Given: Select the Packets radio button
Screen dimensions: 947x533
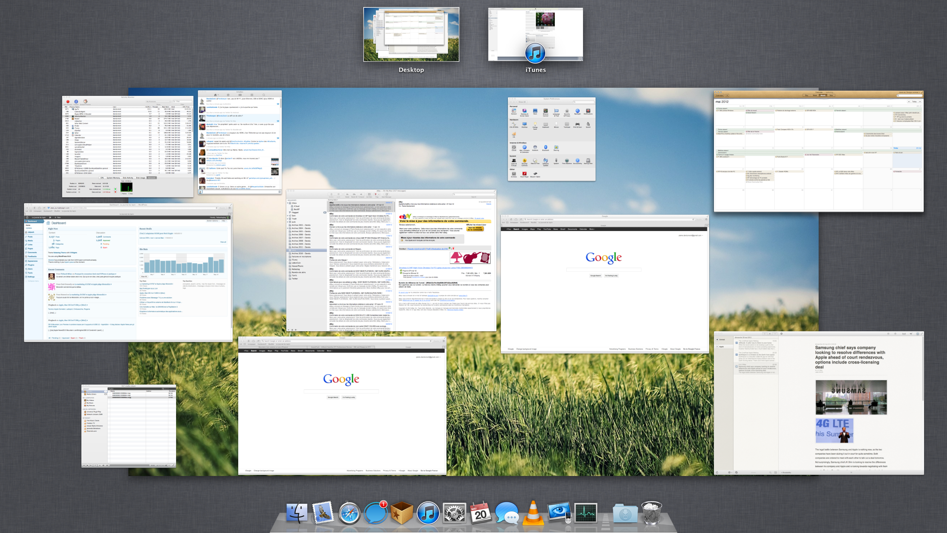Looking at the screenshot, I should click(121, 194).
